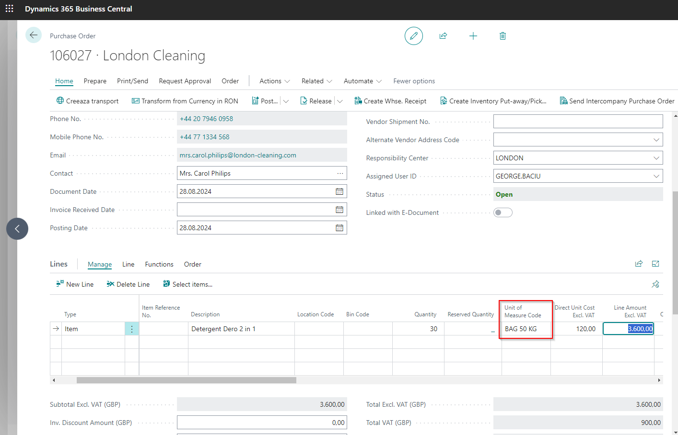Viewport: 678px width, 435px height.
Task: Click Description cell Detergent Dero 2 in 1
Action: tap(241, 329)
